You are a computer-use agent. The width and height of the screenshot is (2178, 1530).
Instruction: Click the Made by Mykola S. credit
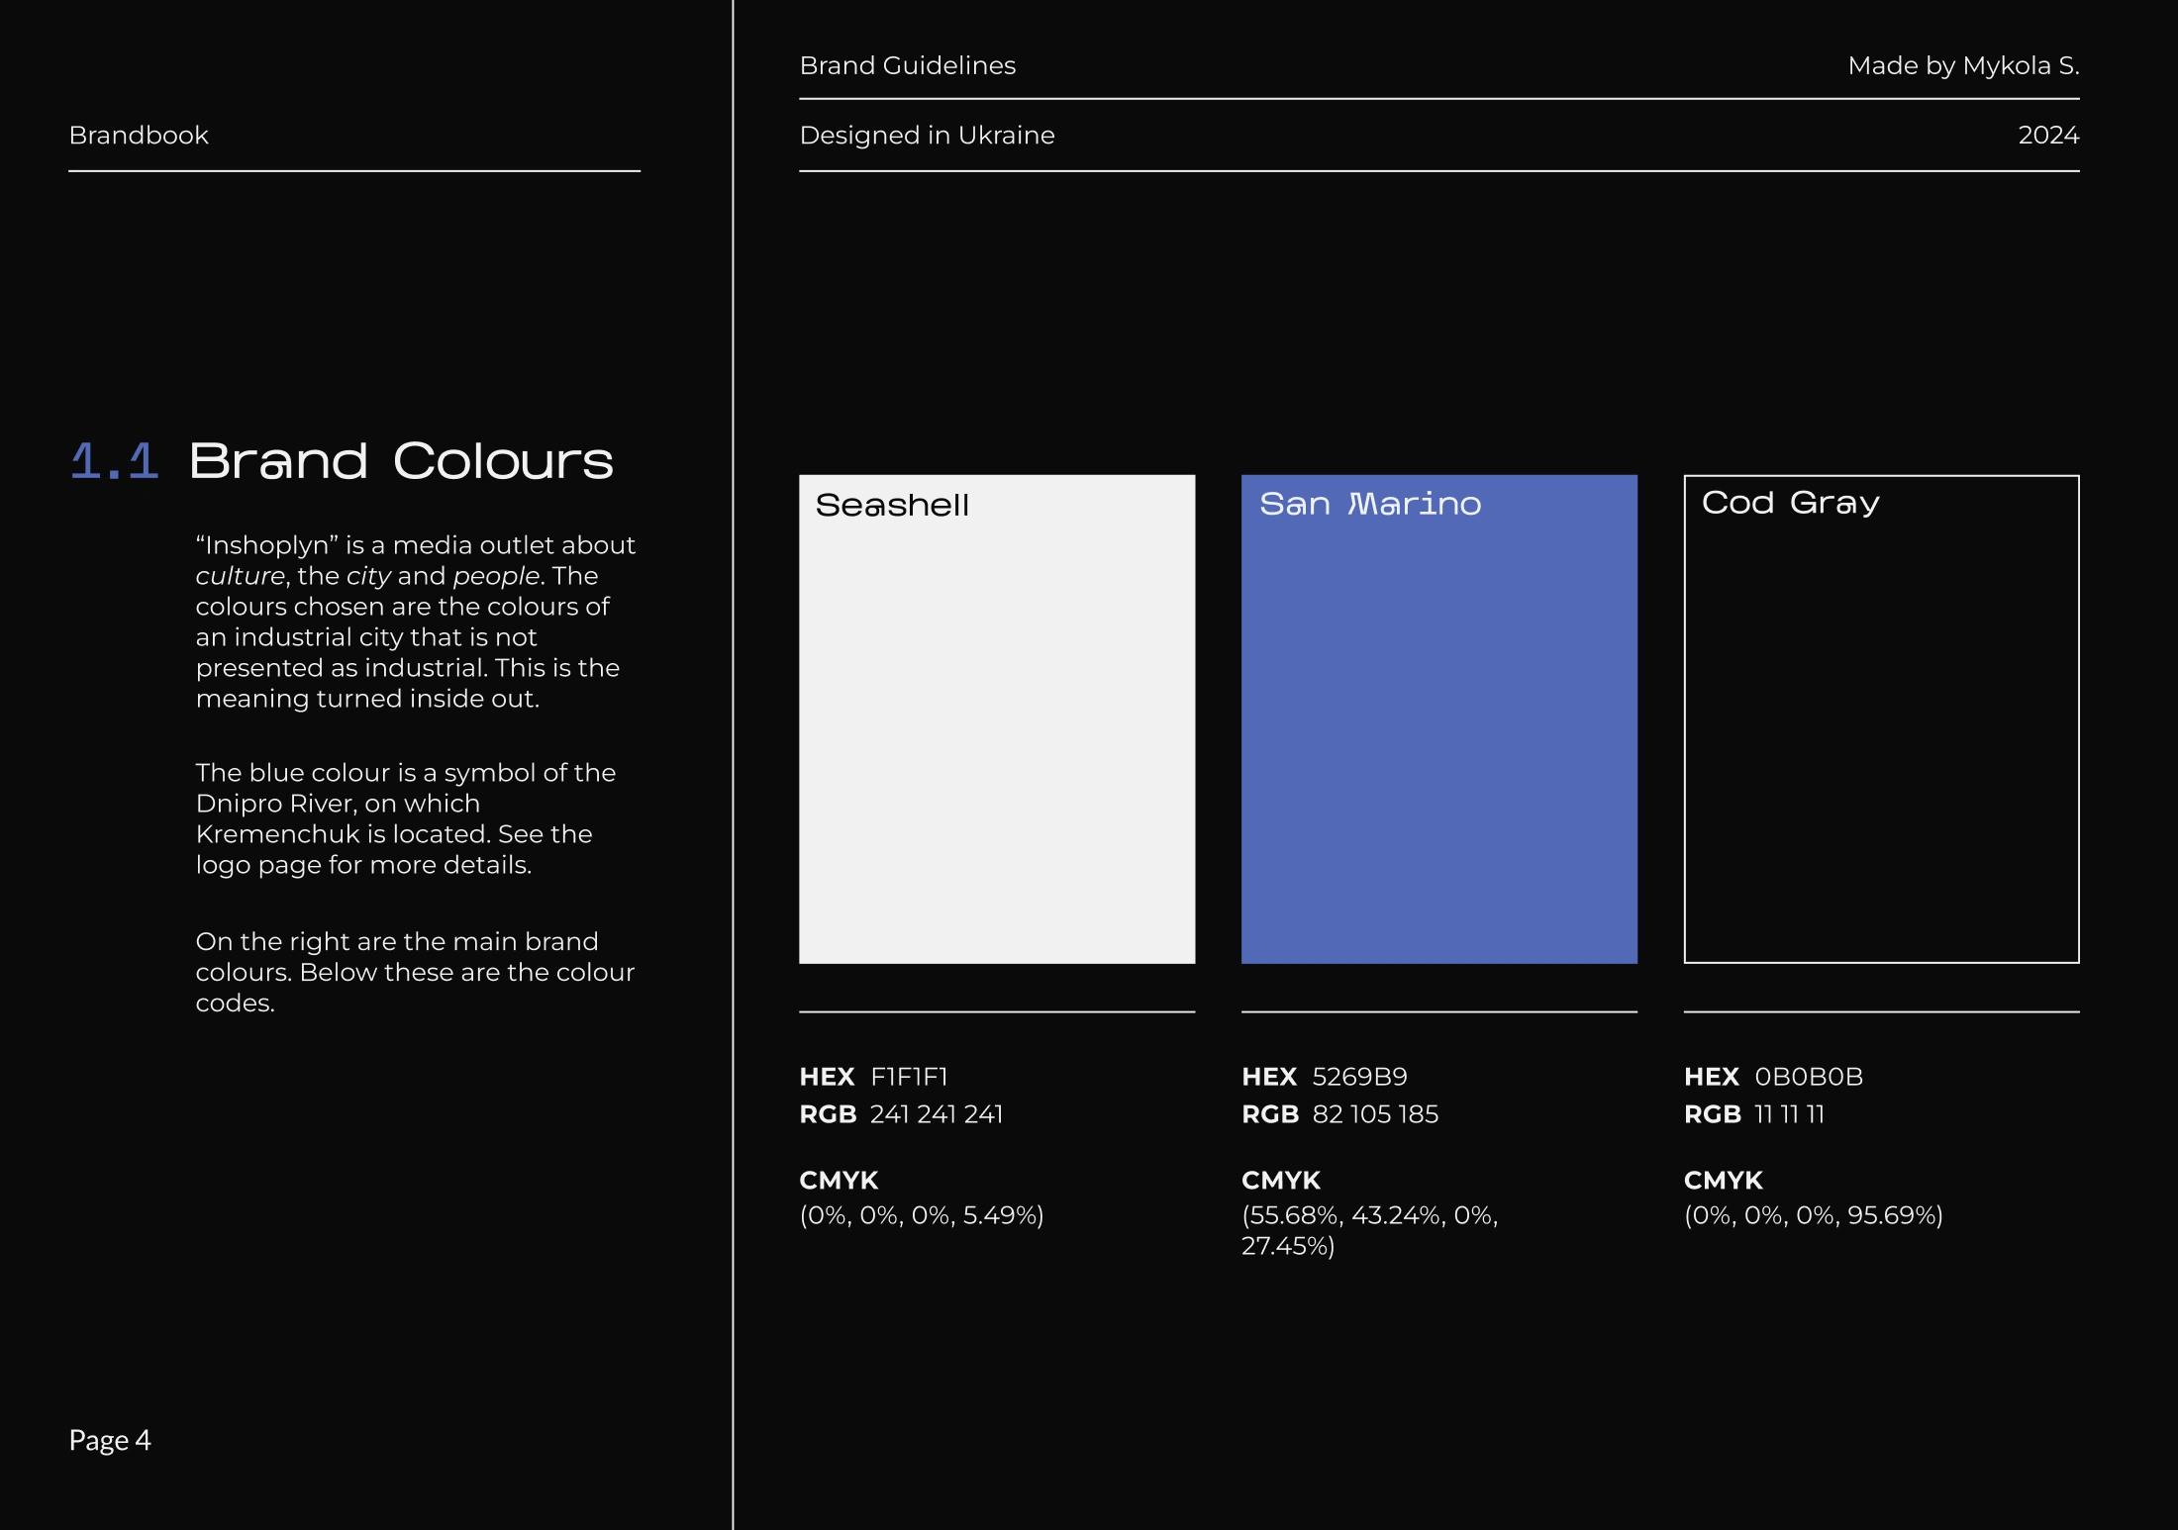point(1962,66)
